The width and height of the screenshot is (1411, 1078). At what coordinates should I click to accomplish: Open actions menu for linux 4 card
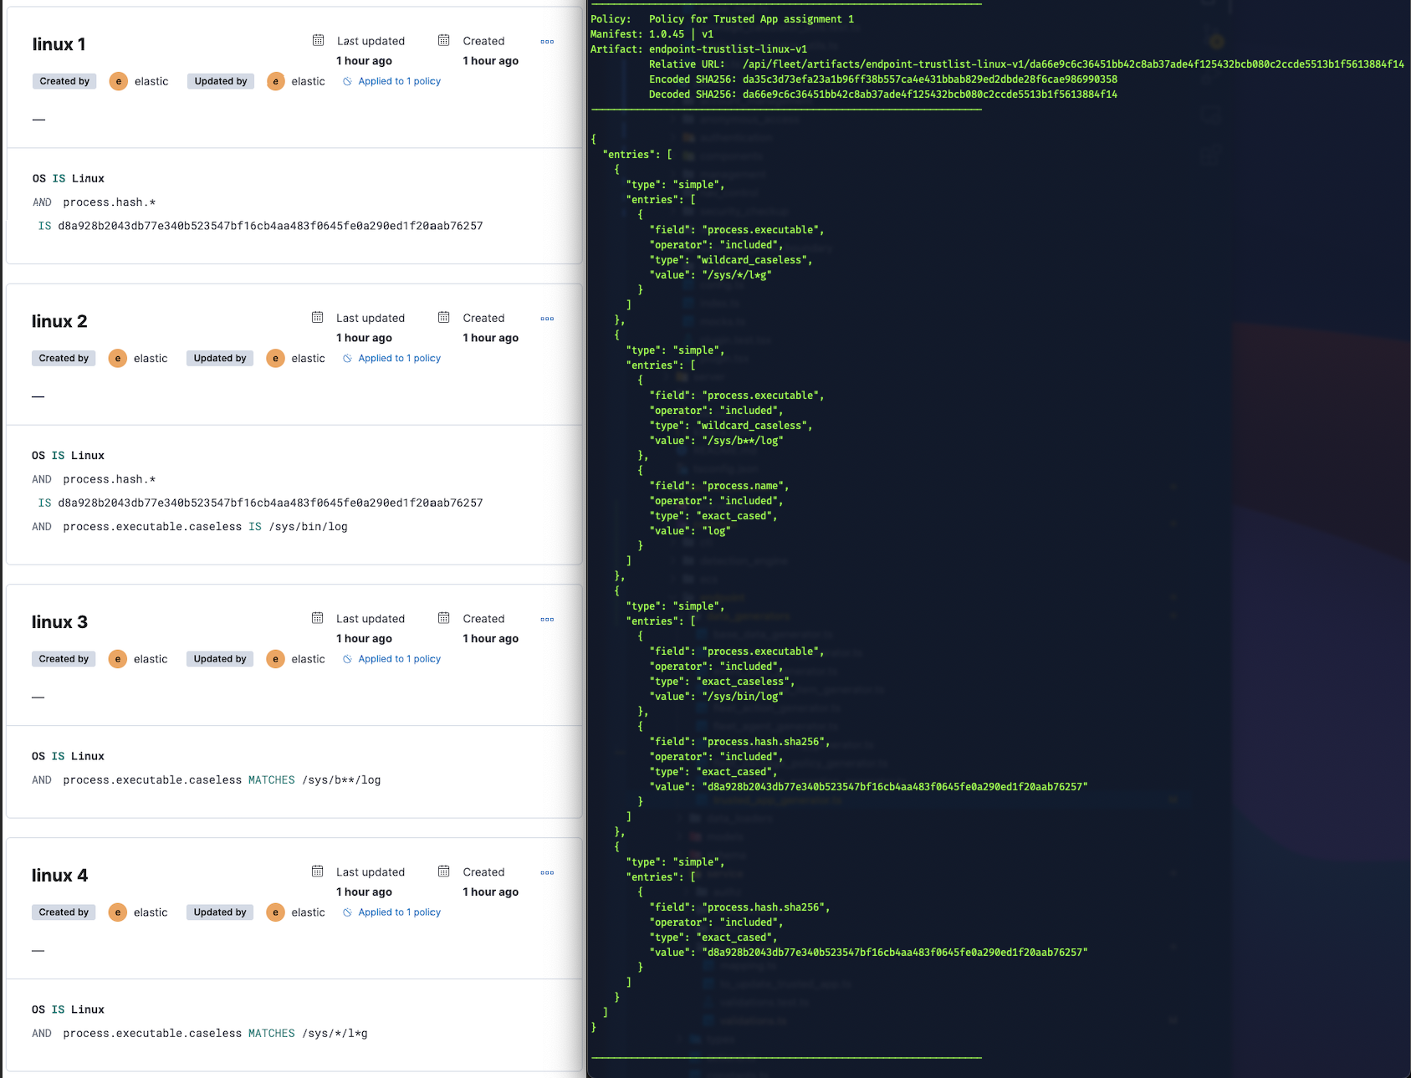pos(547,873)
